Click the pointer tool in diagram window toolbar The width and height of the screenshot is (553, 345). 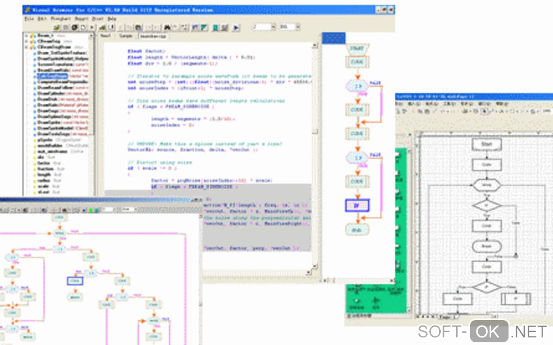pos(485,111)
